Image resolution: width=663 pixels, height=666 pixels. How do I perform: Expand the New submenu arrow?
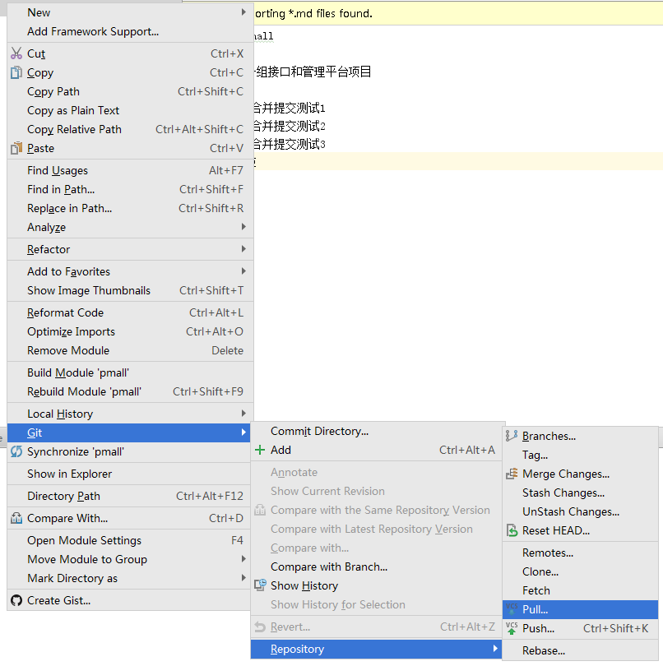pyautogui.click(x=243, y=12)
